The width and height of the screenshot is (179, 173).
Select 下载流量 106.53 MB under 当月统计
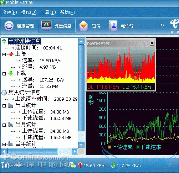click(x=47, y=137)
